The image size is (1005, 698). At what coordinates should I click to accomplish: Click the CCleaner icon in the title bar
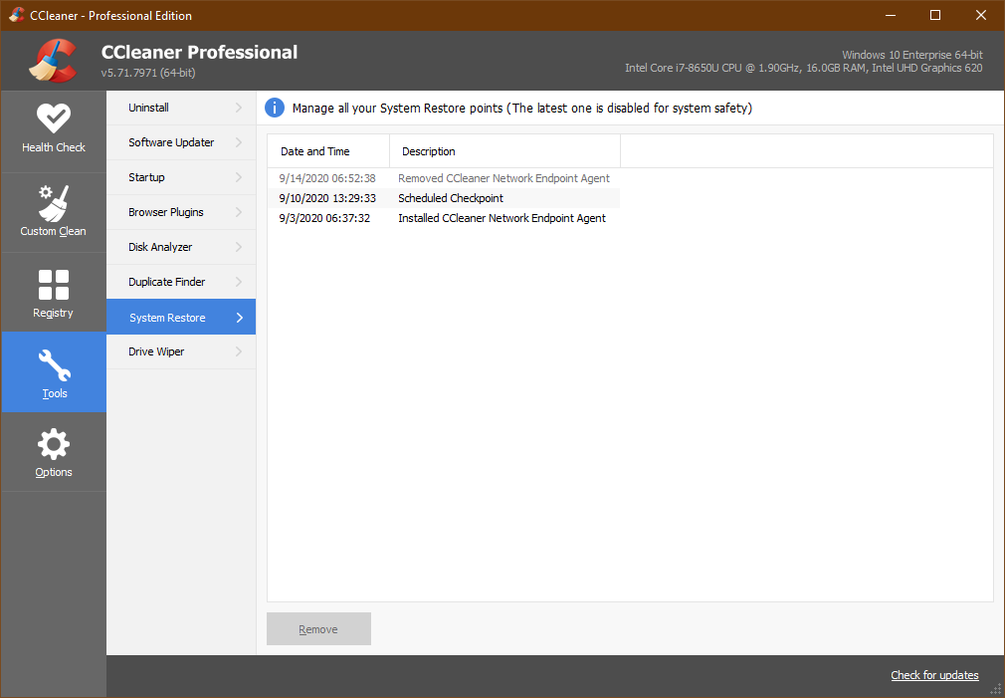tap(16, 15)
